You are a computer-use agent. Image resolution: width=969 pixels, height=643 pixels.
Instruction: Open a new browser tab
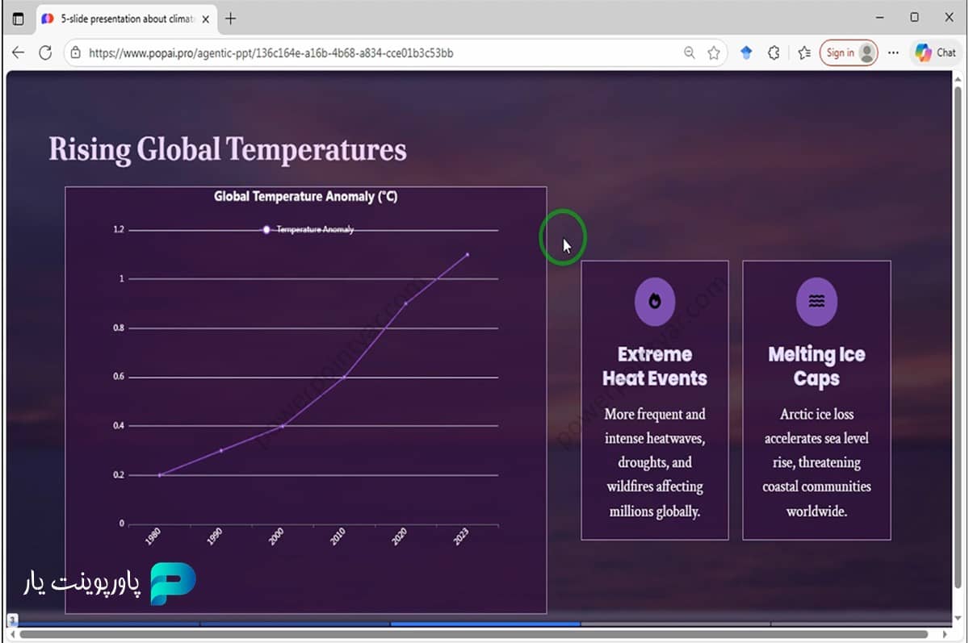point(231,19)
